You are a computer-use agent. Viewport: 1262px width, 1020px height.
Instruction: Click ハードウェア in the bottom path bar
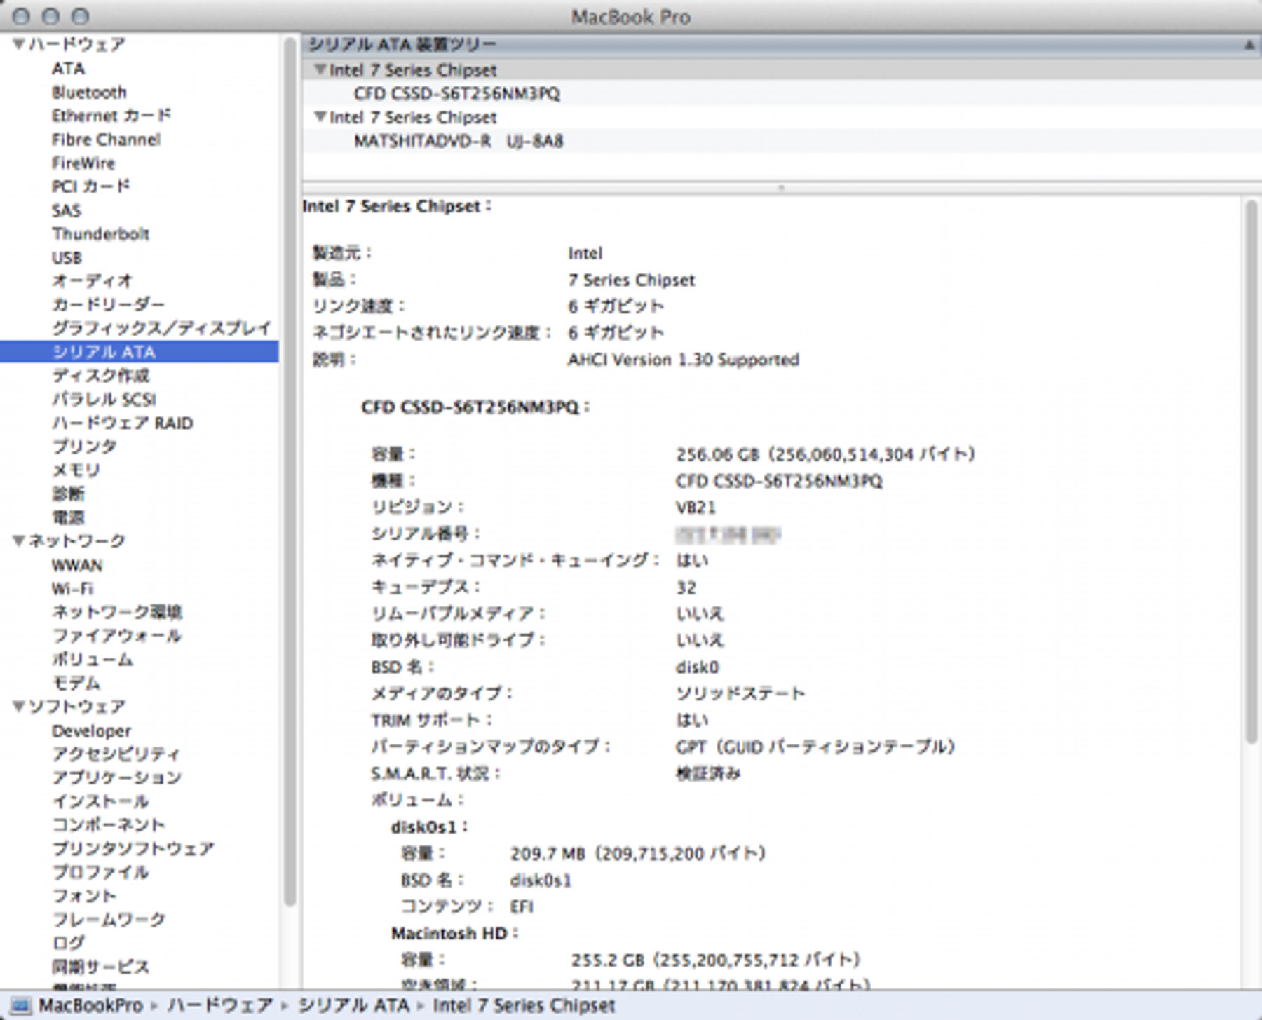219,1005
